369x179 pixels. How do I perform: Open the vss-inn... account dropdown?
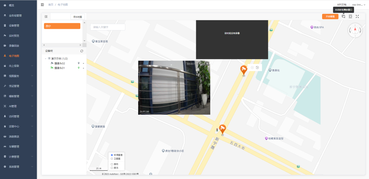coord(359,5)
